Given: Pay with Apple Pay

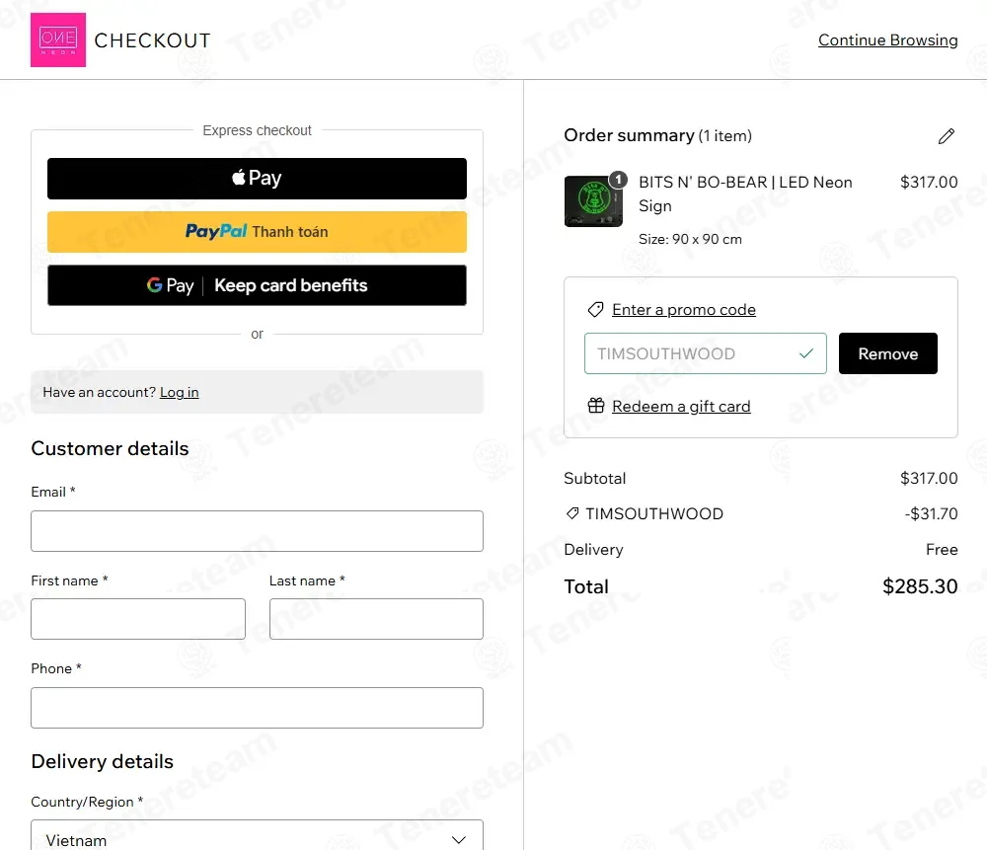Looking at the screenshot, I should pyautogui.click(x=257, y=178).
